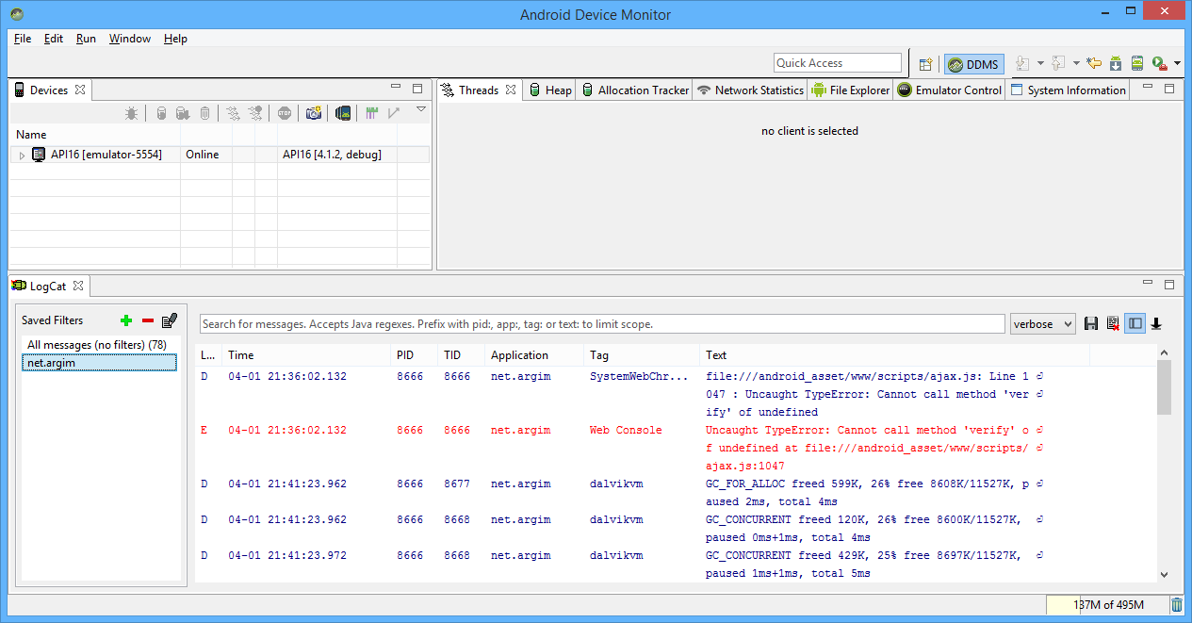Open the External Tools dropdown arrow
1192x623 pixels.
(x=1178, y=64)
